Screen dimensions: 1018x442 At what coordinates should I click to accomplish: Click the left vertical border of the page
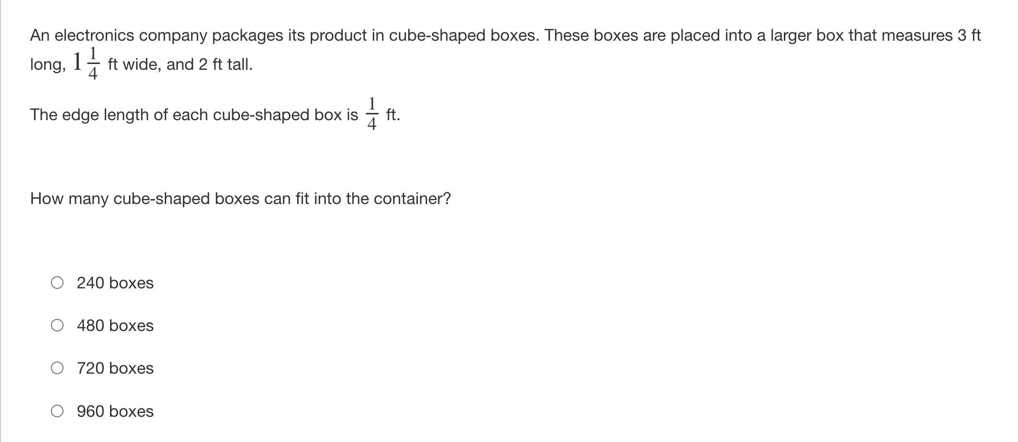coord(0,221)
